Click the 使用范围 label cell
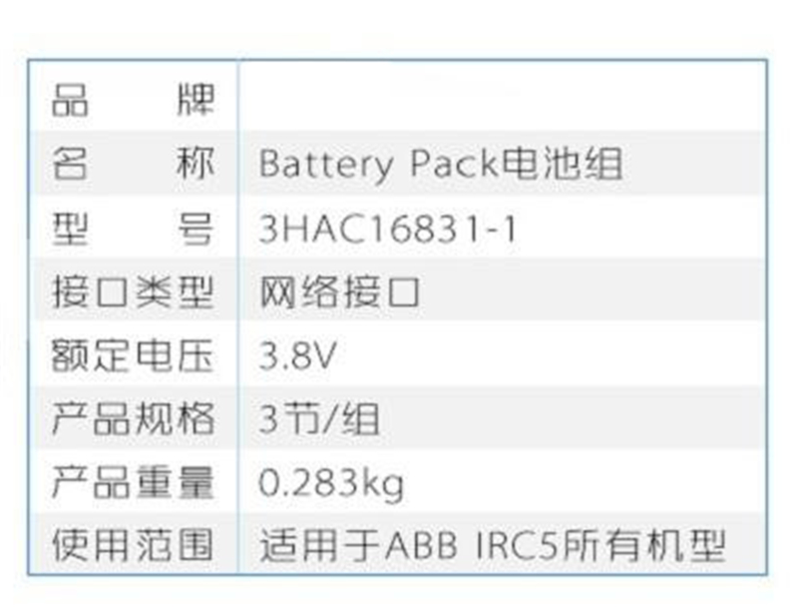798x612 pixels. 132,546
